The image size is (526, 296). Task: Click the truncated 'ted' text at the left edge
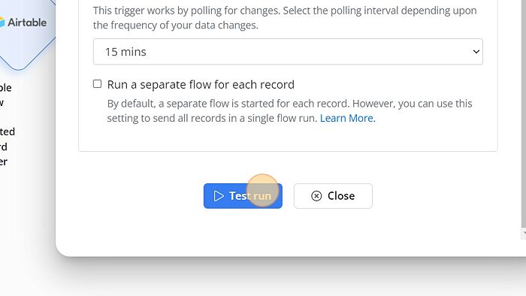pos(7,131)
